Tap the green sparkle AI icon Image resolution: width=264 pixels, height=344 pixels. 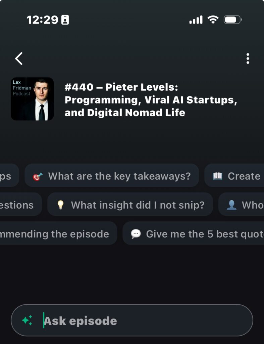[x=27, y=320]
